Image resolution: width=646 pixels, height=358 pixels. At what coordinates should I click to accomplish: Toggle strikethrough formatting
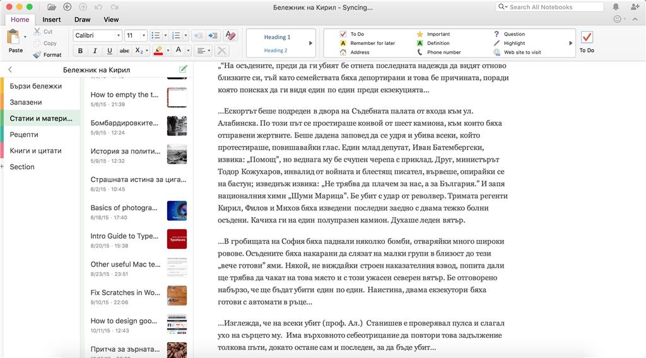(x=124, y=51)
